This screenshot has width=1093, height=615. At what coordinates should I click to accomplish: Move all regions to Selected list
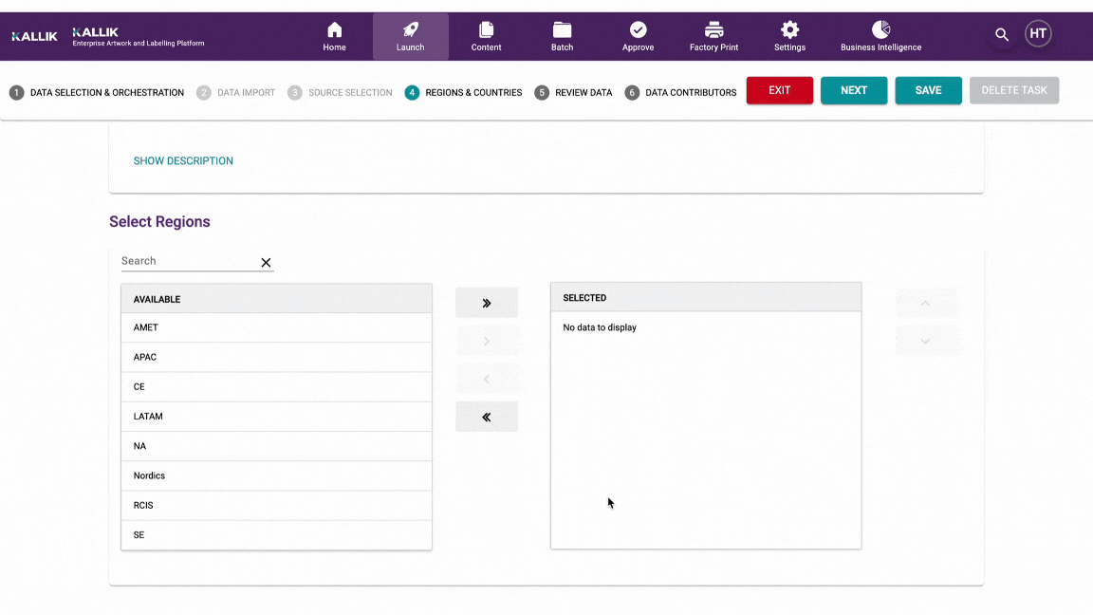tap(487, 303)
